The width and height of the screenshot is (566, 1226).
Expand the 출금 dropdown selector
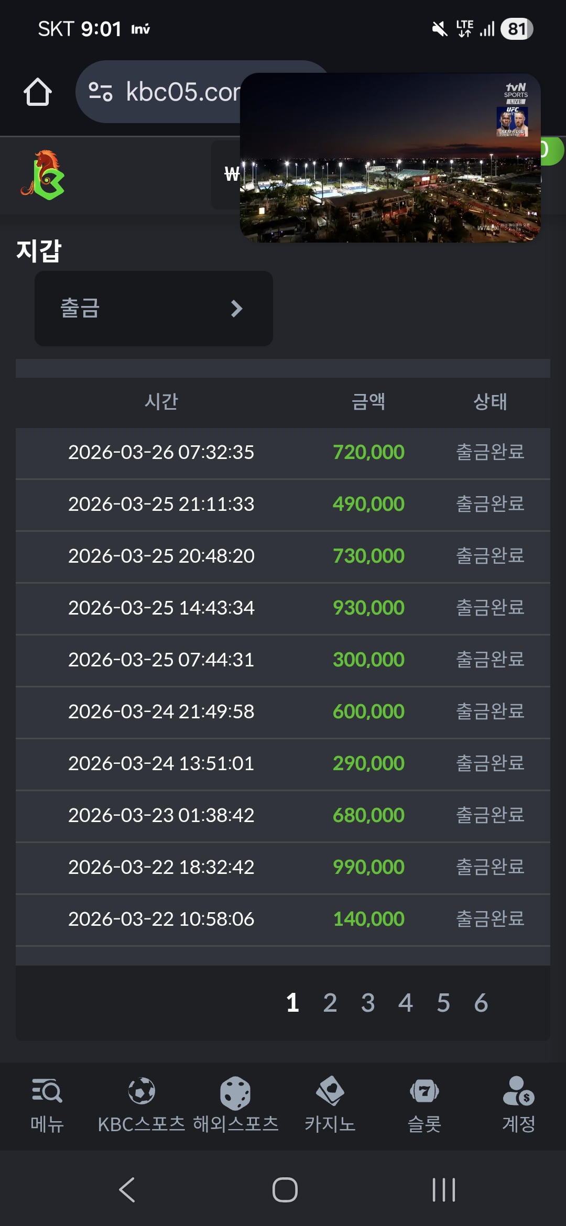coord(154,308)
